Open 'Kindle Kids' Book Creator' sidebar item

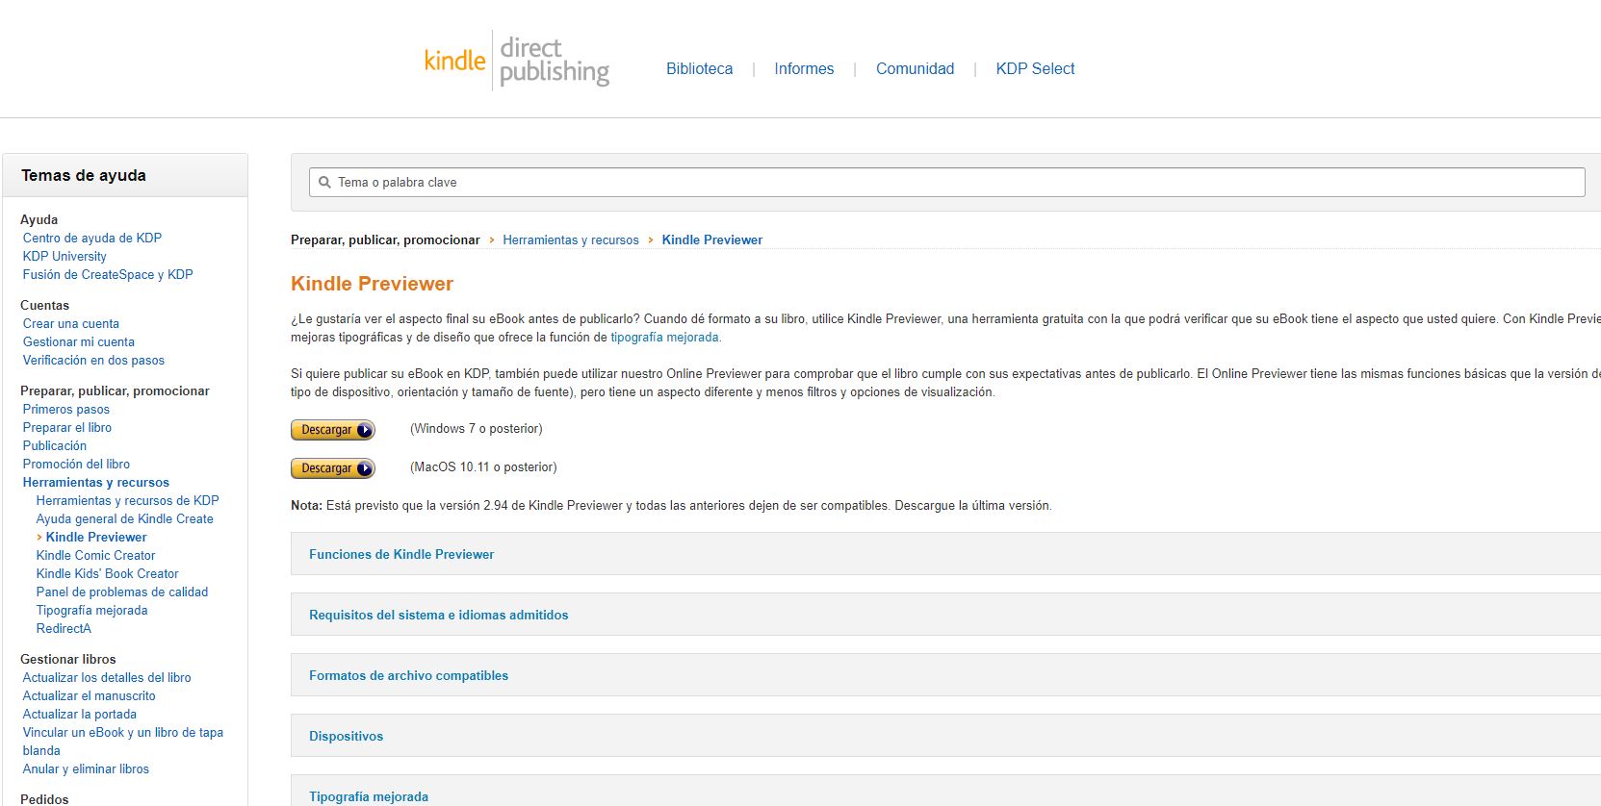[x=107, y=573]
